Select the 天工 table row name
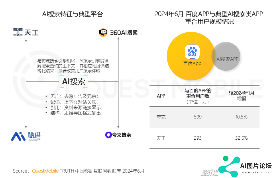Viewport: 275px width, 178px height. point(161,138)
